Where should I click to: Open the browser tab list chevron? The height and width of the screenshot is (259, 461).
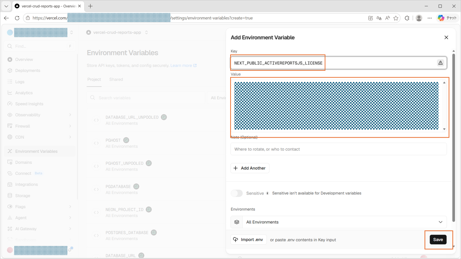[x=6, y=6]
